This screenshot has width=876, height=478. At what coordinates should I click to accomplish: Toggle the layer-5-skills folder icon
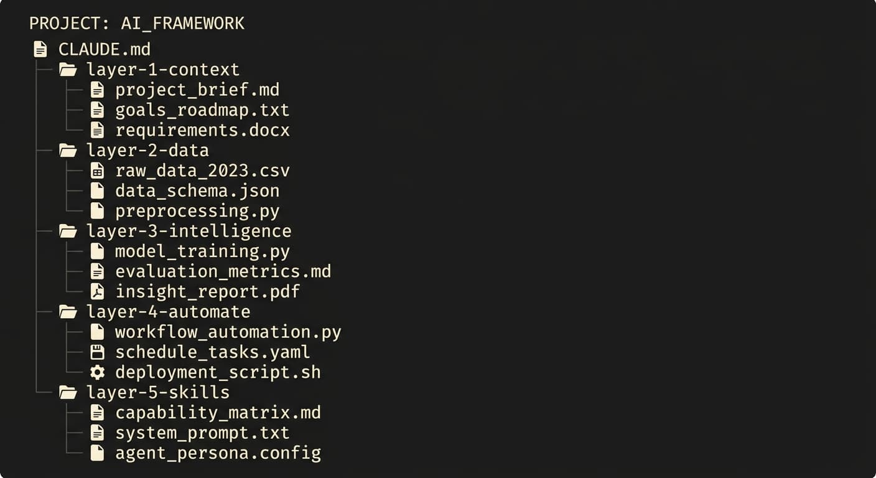68,393
